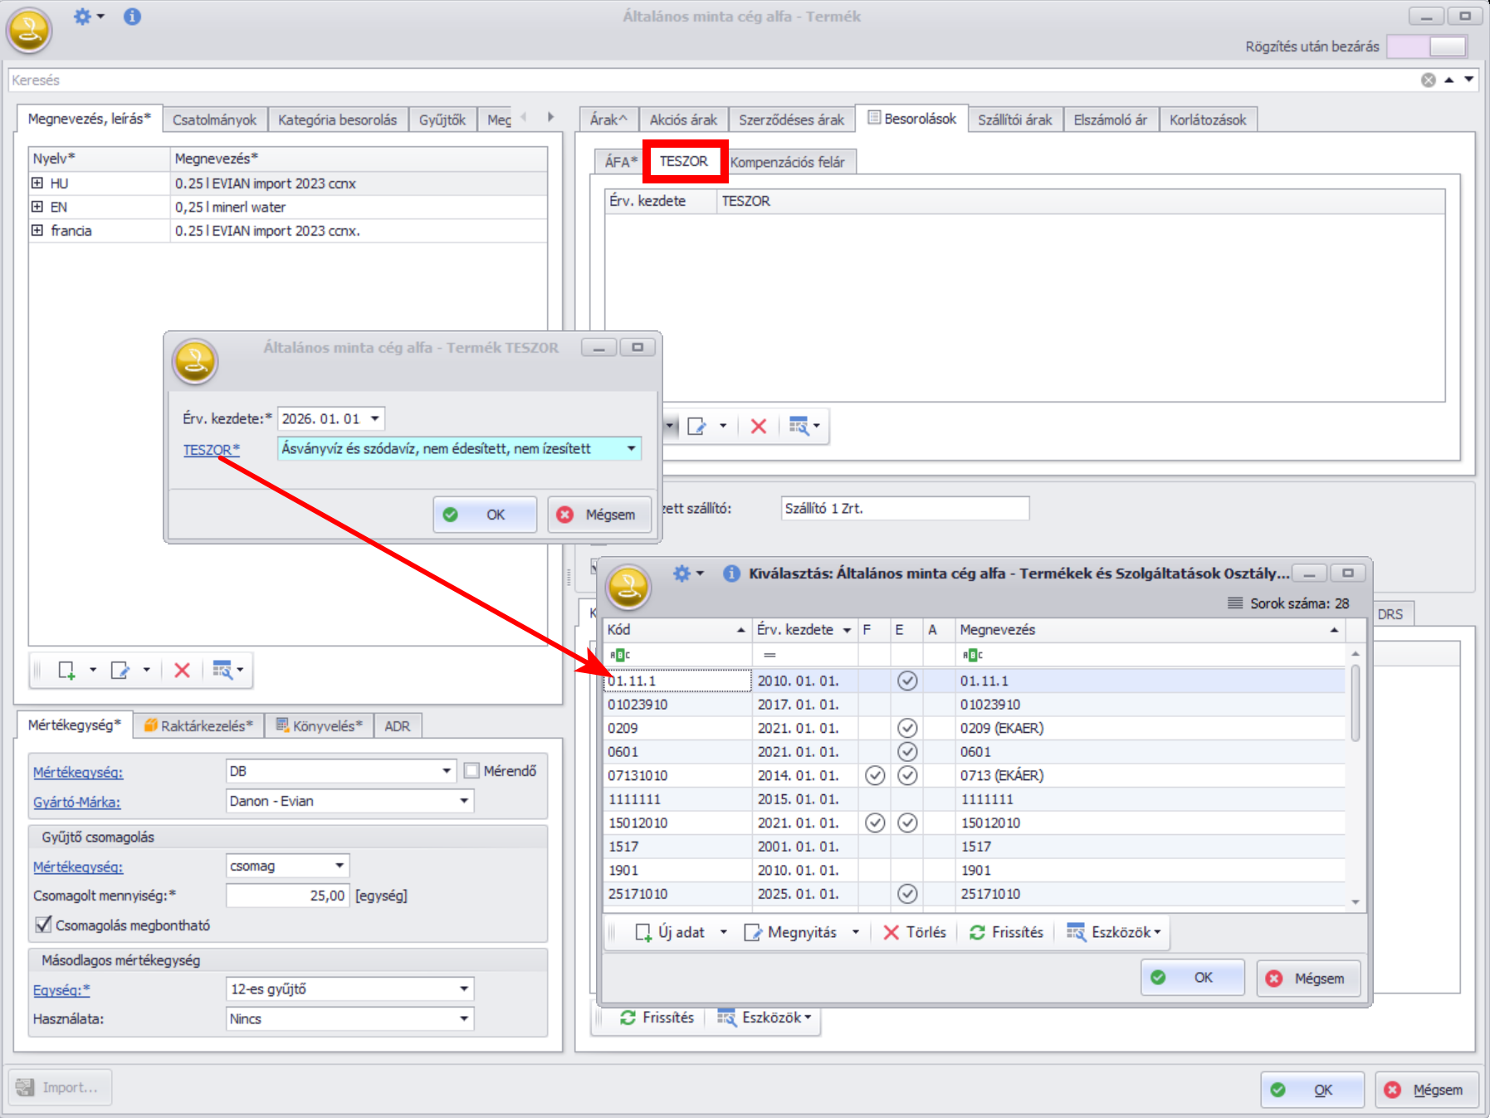Open the Gyártó-Márka dropdown
This screenshot has height=1118, width=1490.
coord(464,801)
